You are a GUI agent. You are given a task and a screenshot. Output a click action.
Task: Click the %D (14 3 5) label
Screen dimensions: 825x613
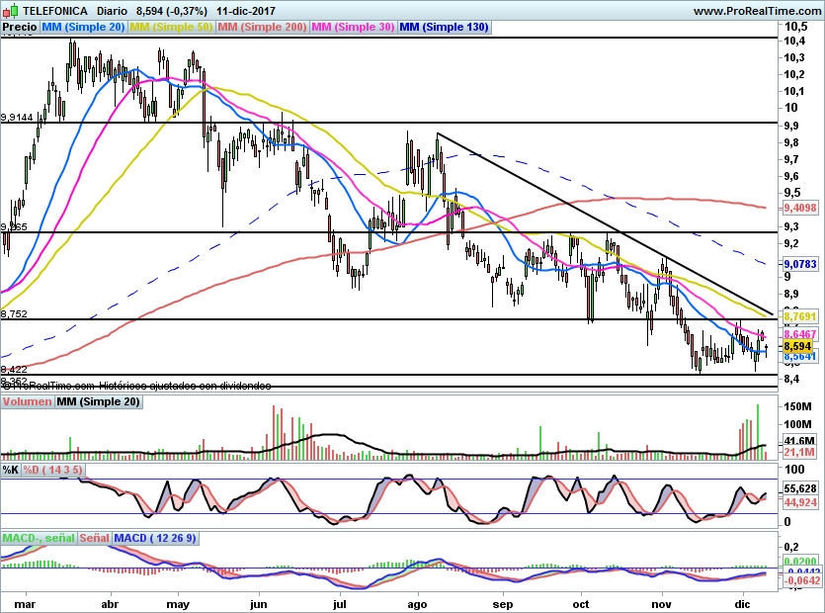click(52, 470)
